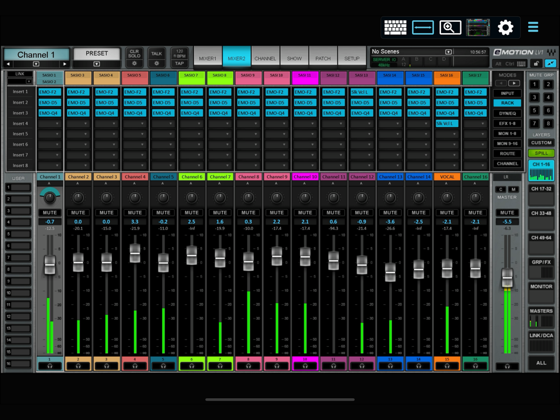
Task: Expand the PRESET dropdown arrow
Action: tap(97, 64)
